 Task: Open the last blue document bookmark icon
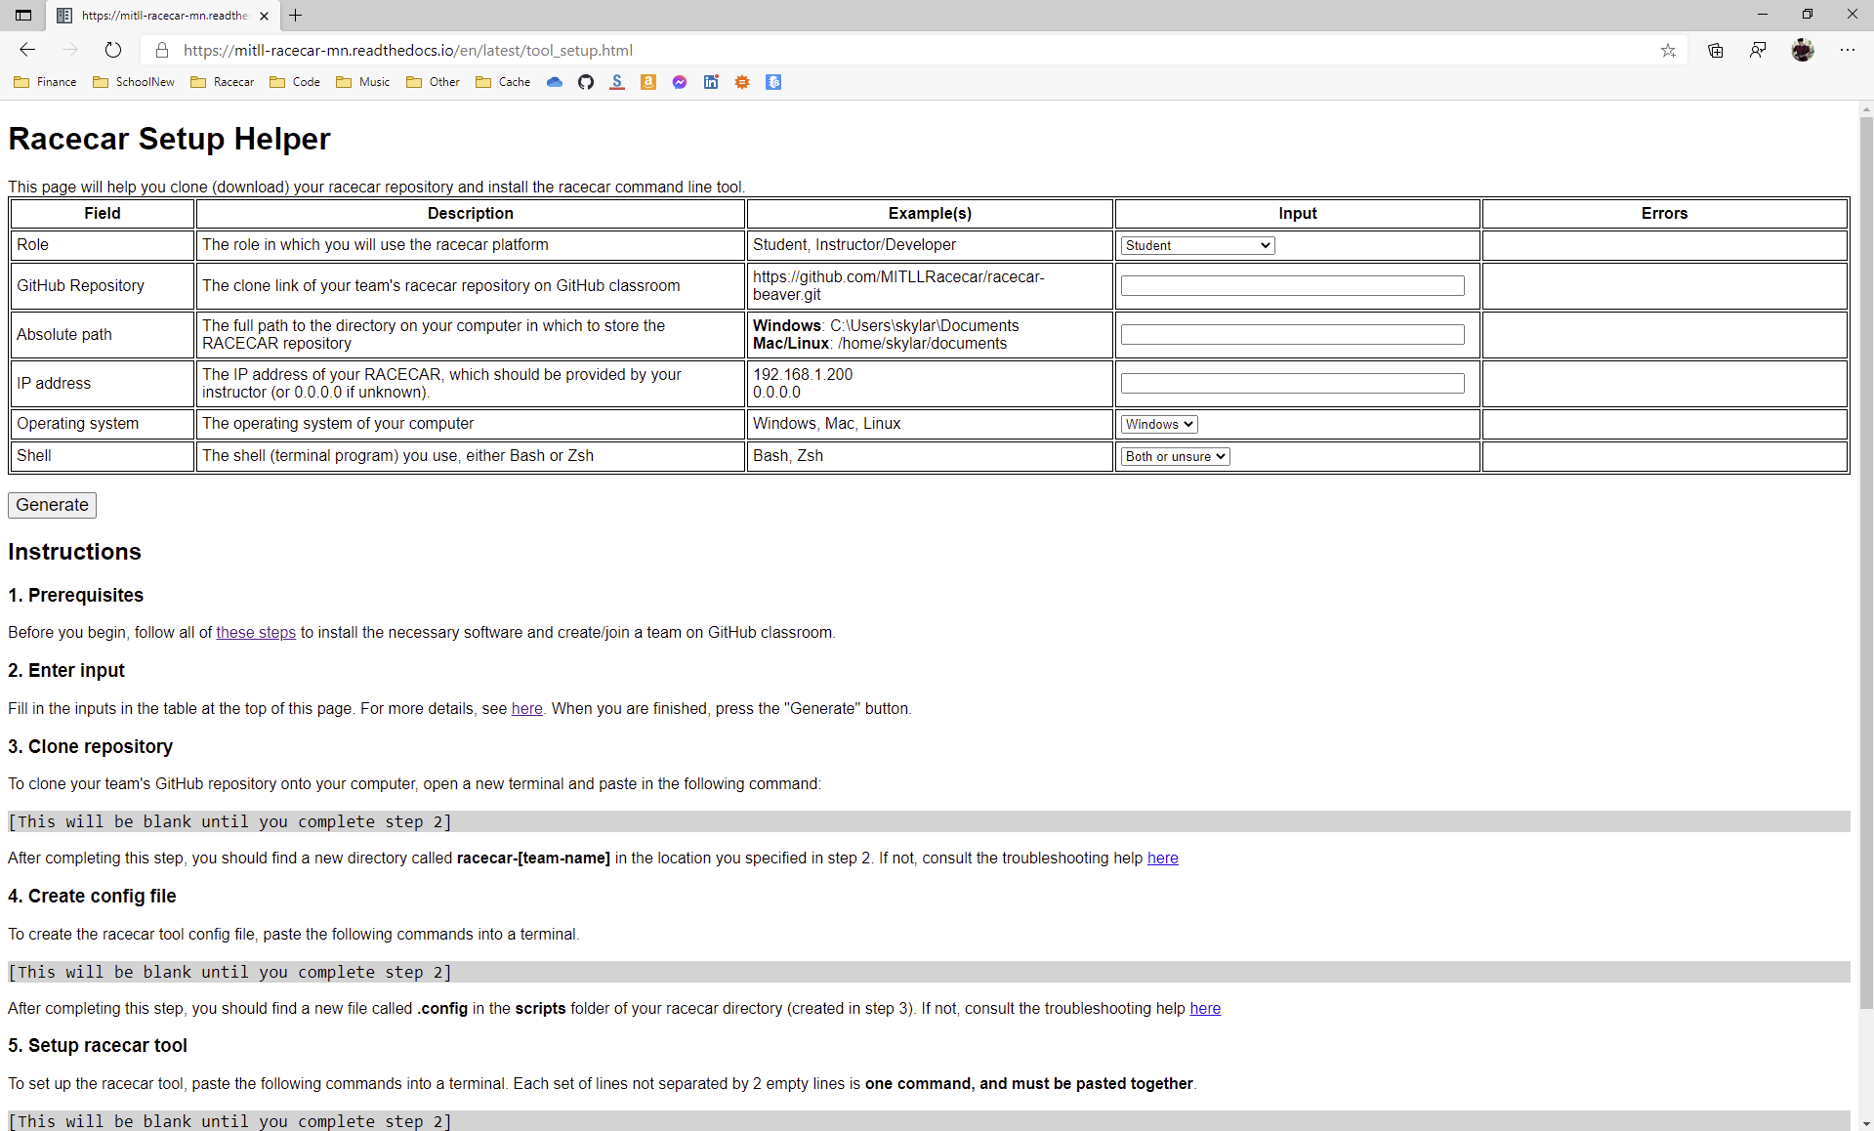(773, 82)
